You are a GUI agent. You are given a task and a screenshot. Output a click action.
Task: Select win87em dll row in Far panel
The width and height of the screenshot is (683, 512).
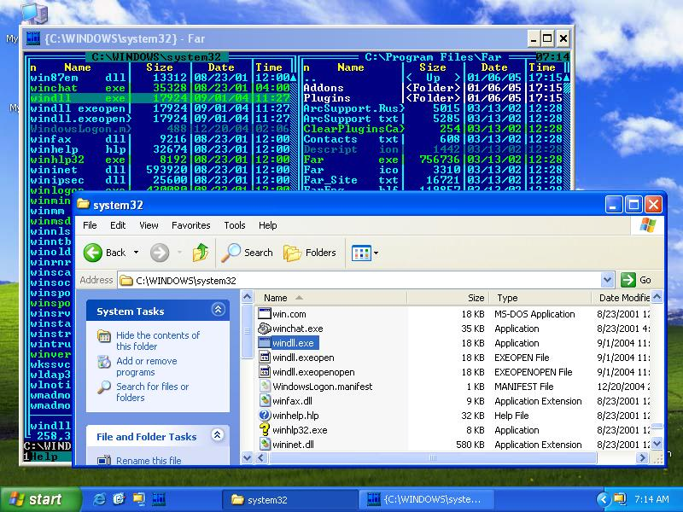pos(160,78)
